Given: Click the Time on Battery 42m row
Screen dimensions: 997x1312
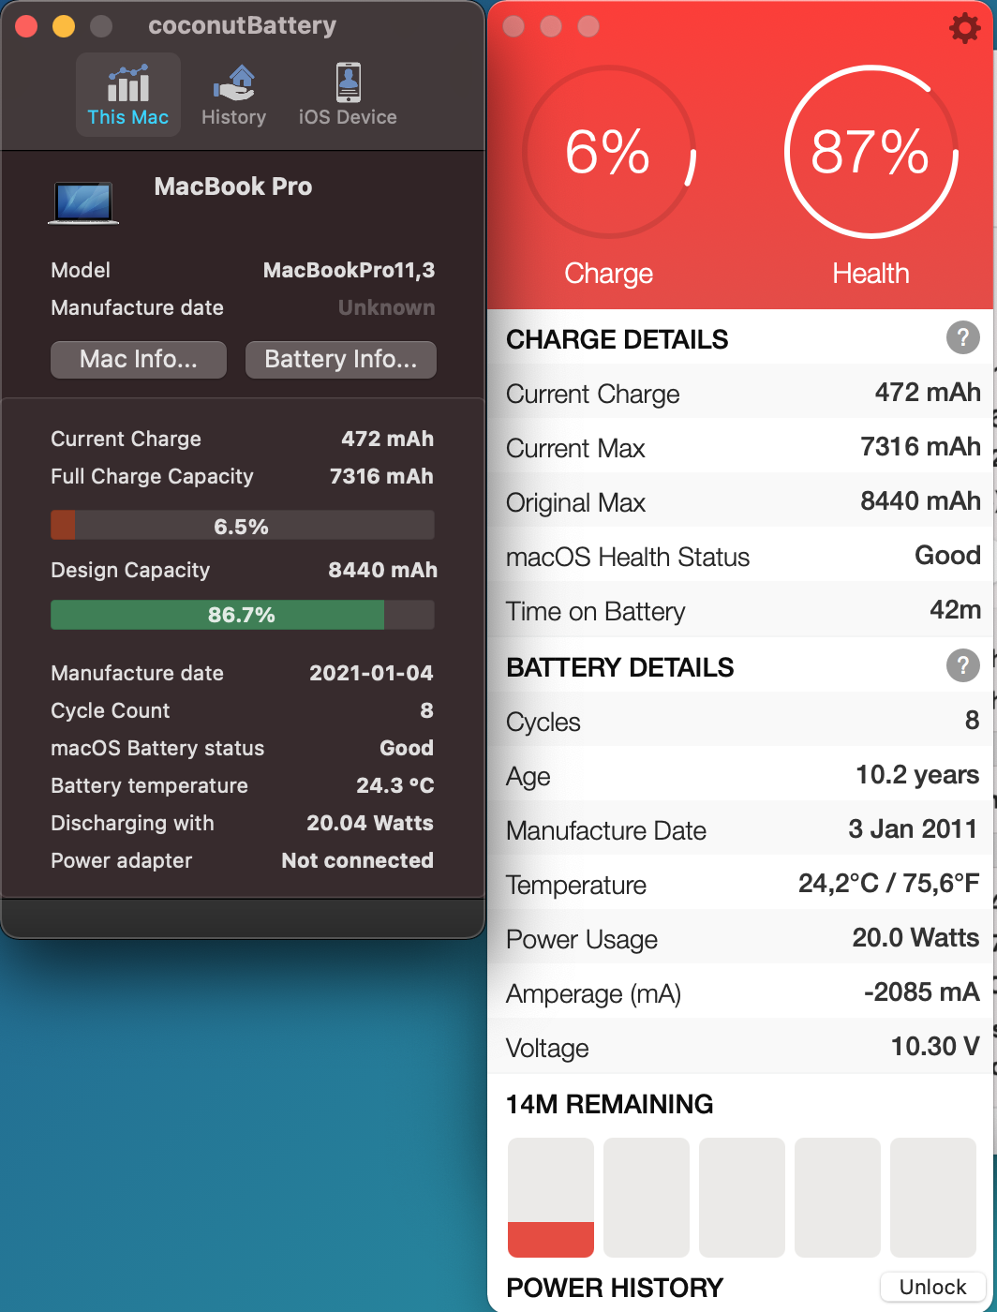Looking at the screenshot, I should tap(740, 610).
